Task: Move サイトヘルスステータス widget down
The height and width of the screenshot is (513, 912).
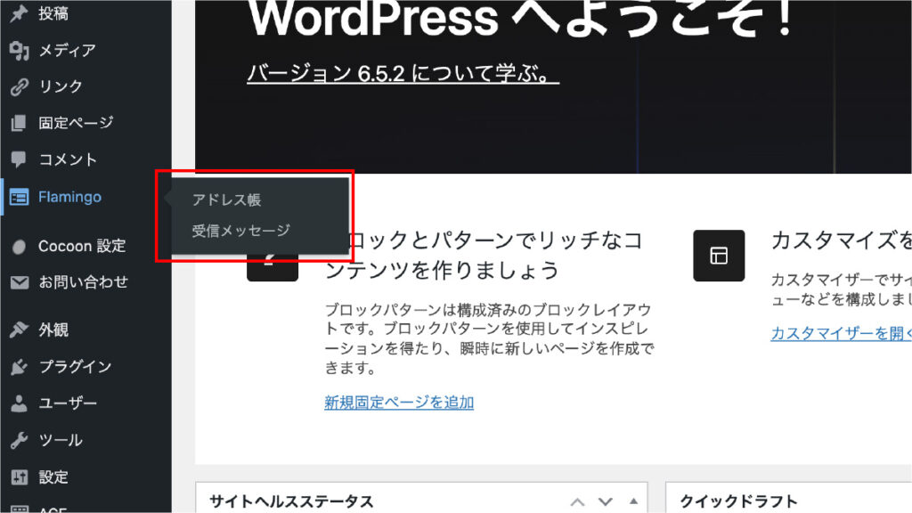Action: [x=606, y=501]
